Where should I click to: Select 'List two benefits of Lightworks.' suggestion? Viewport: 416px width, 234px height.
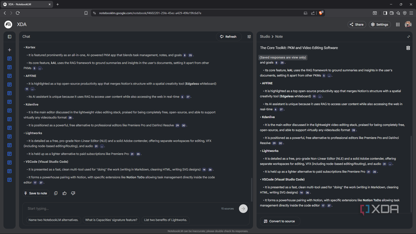(x=166, y=220)
